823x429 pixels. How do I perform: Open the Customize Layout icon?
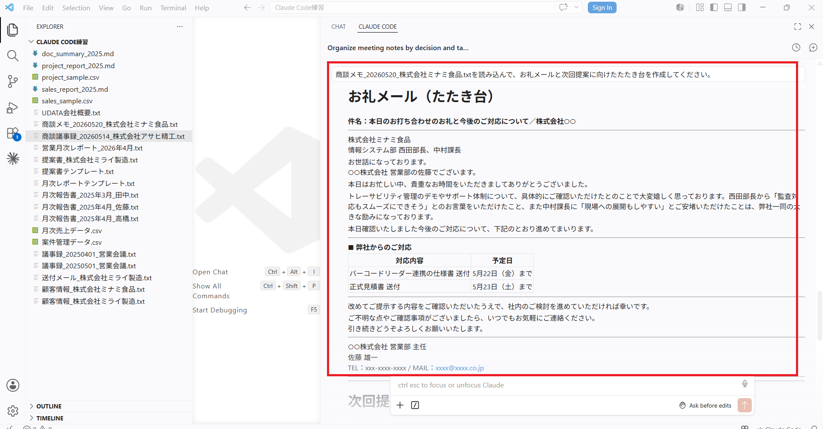click(700, 7)
